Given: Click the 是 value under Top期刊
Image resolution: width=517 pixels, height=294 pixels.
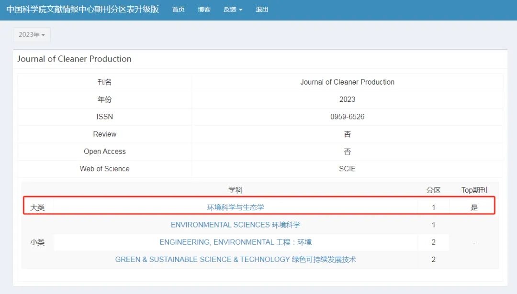Looking at the screenshot, I should pyautogui.click(x=474, y=207).
